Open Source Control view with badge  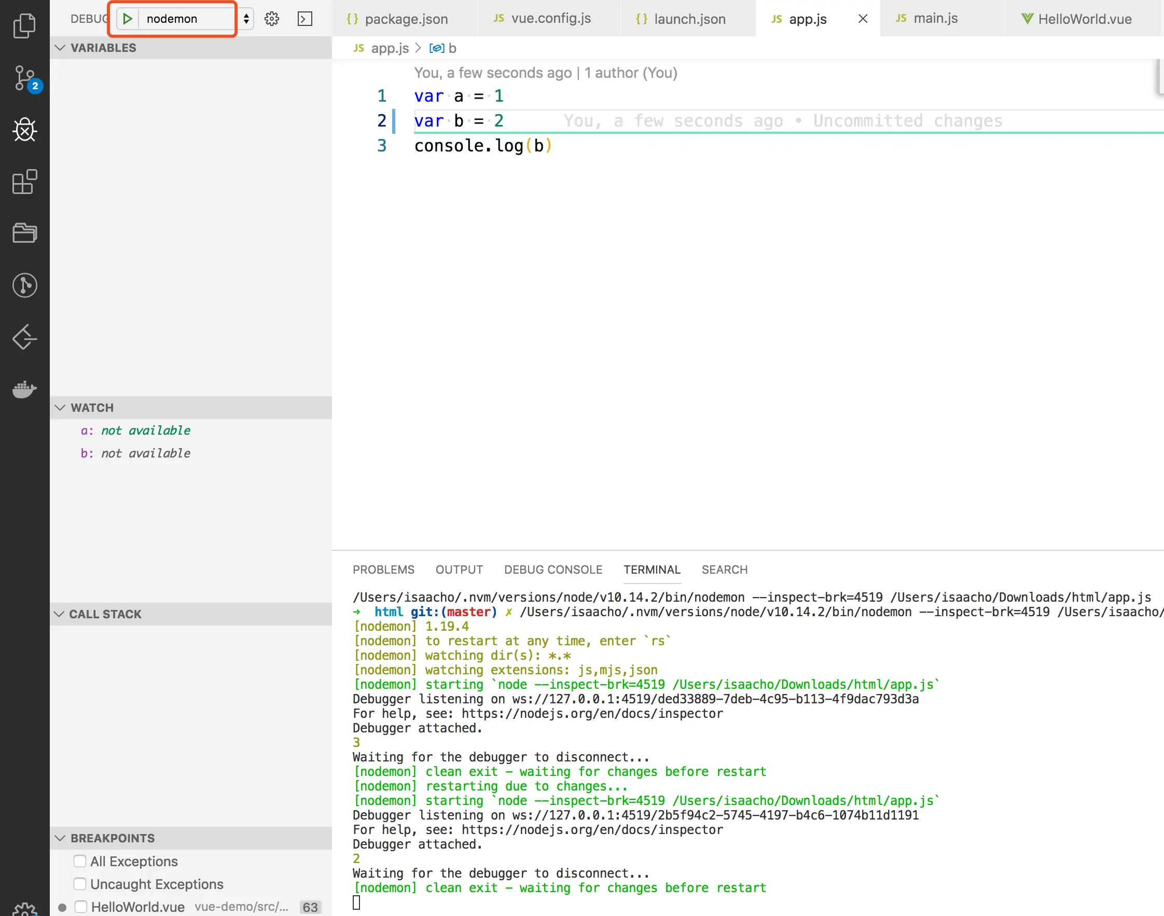click(25, 78)
